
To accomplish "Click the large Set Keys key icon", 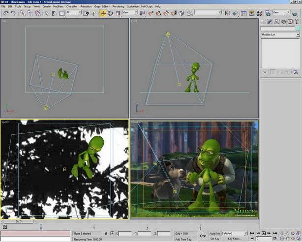I will (x=203, y=236).
